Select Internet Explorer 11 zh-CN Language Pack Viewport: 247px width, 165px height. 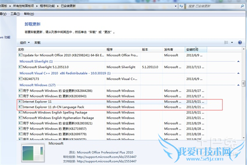[x=112, y=107]
